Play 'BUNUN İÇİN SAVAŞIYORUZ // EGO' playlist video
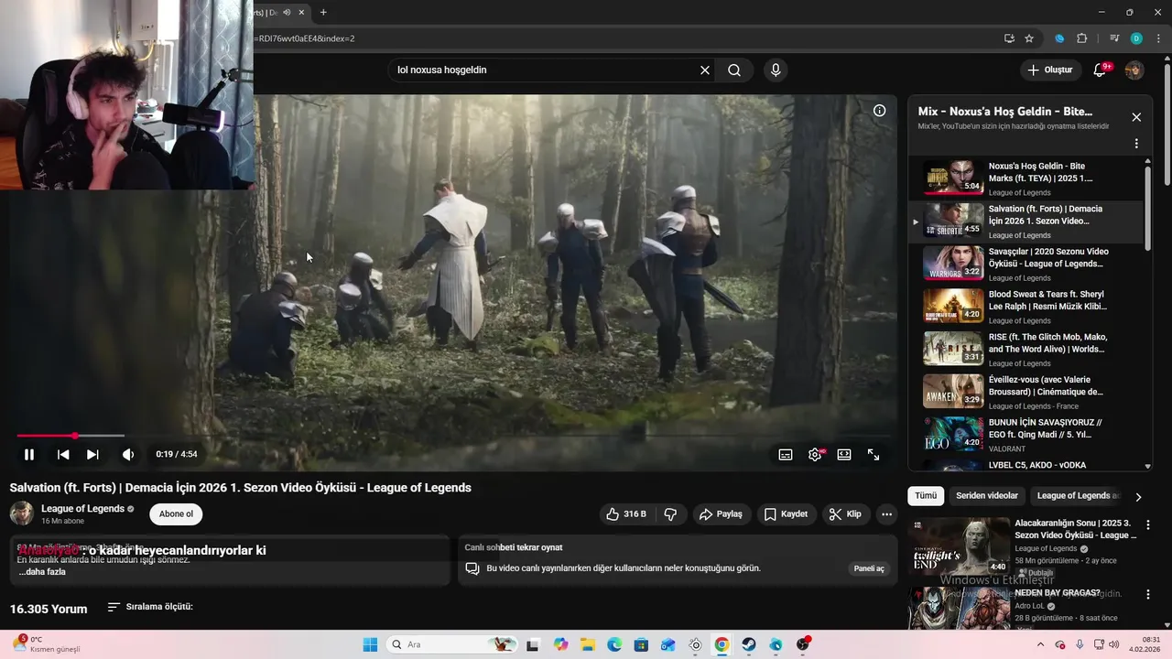 pyautogui.click(x=1025, y=435)
